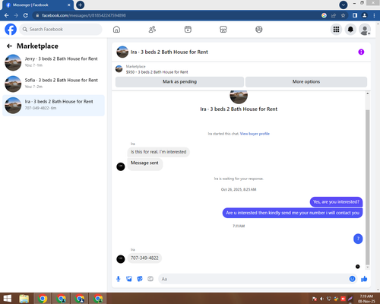Click the chat scrollbar up arrow
The image size is (380, 304).
click(x=368, y=93)
